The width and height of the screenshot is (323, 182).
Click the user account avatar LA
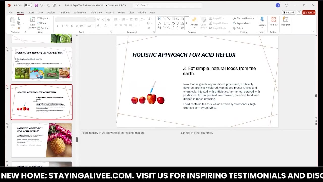coord(278,5)
